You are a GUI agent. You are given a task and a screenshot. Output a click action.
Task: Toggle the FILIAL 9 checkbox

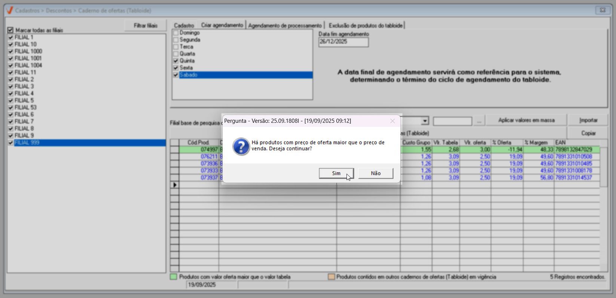point(10,136)
